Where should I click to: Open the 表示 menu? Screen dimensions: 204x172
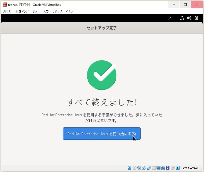pos(36,11)
